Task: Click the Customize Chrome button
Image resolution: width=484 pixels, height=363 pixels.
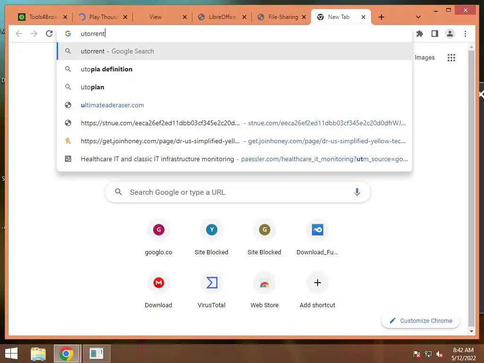Action: [x=421, y=321]
